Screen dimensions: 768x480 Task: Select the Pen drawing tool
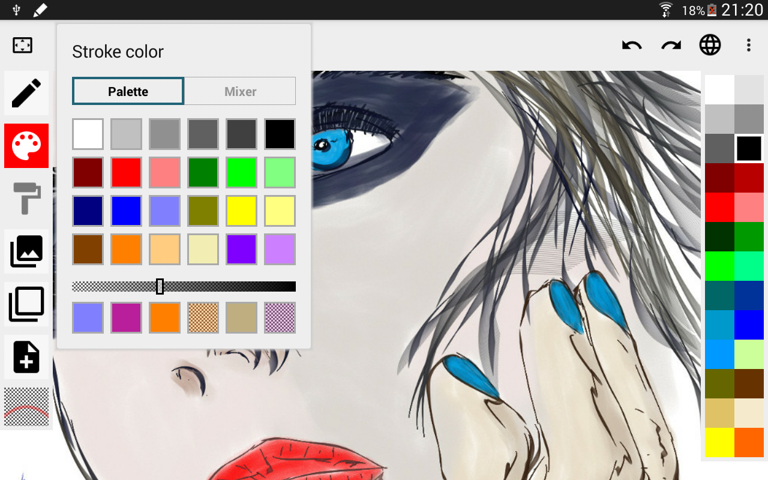tap(26, 93)
